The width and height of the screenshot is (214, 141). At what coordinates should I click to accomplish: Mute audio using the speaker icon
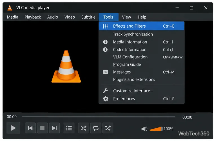click(x=144, y=129)
